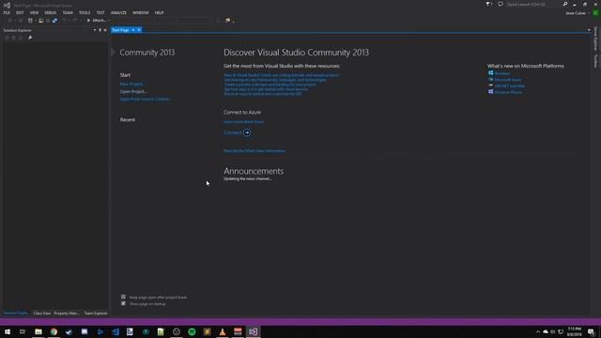Open the Action Center notification icon

tap(591, 331)
